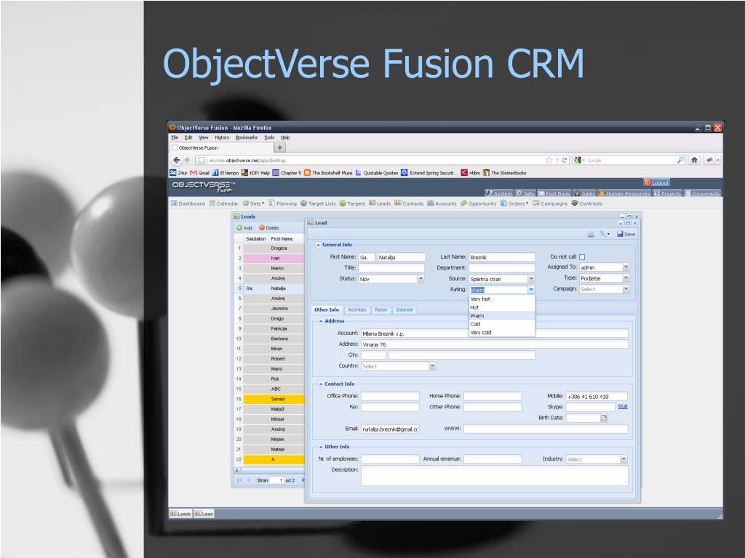This screenshot has height=558, width=745.
Task: Open Firefox Tools menu
Action: pyautogui.click(x=269, y=137)
